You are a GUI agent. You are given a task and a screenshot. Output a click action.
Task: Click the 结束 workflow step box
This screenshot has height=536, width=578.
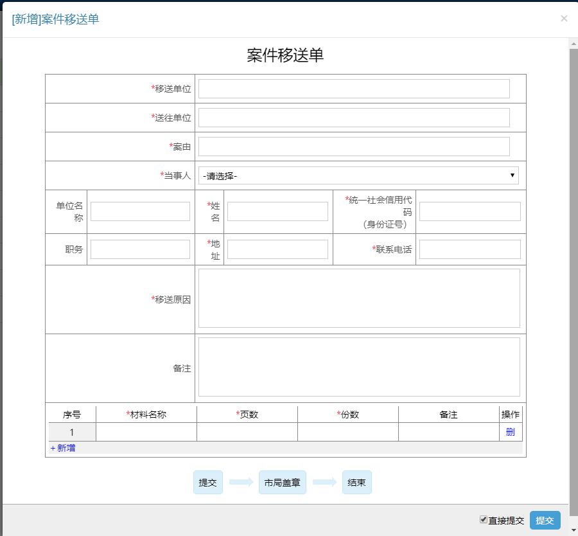[x=357, y=483]
